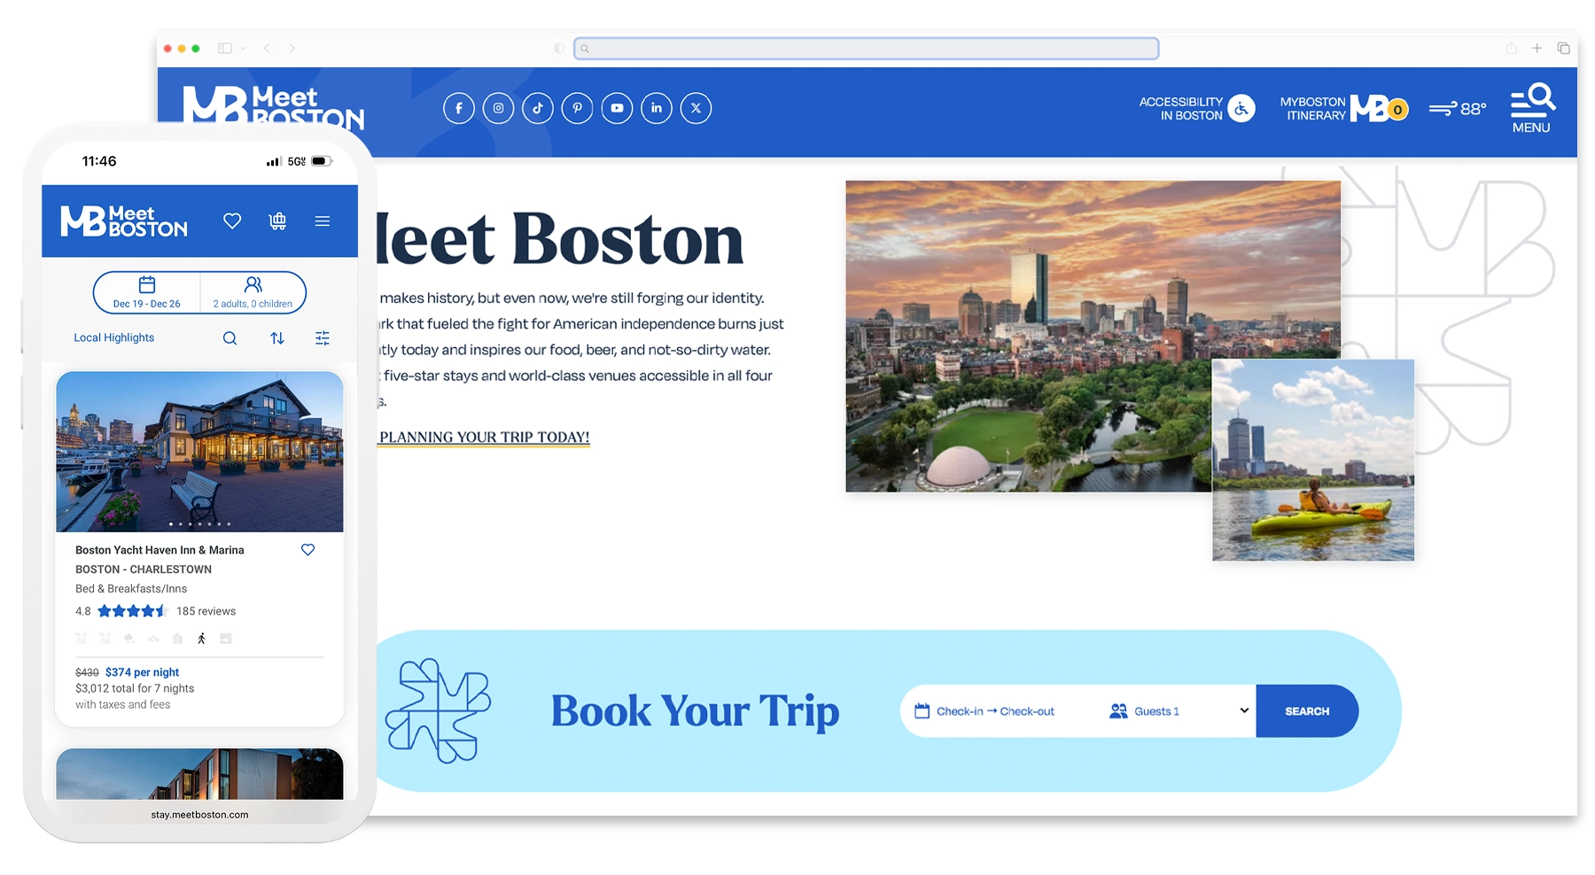This screenshot has width=1595, height=875.
Task: Click BOSTON - CHARLESTOWN location text
Action: pyautogui.click(x=144, y=569)
